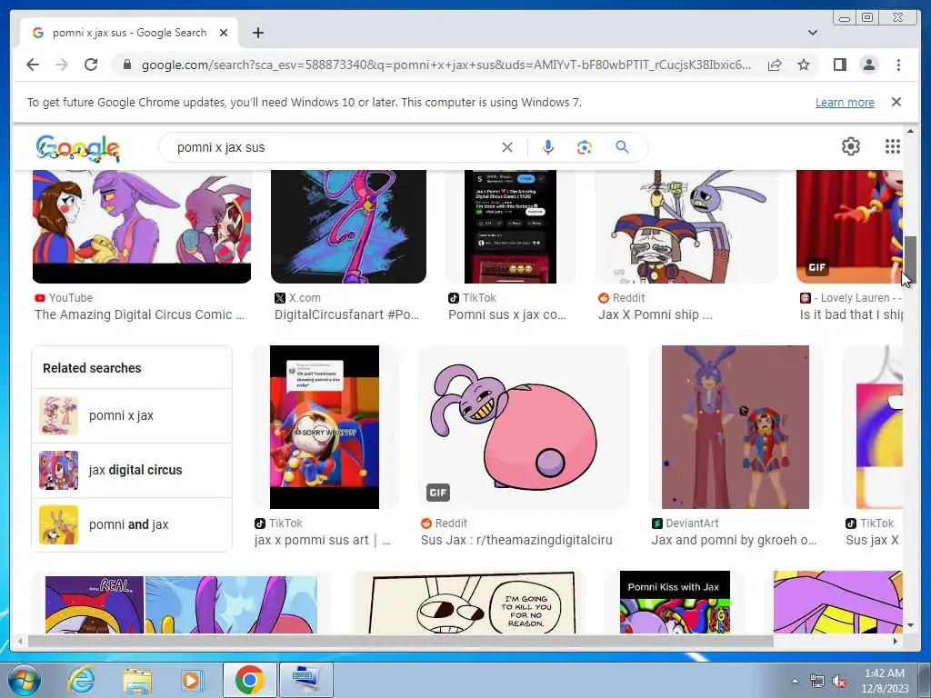Bookmark this page with the star icon

tap(804, 65)
